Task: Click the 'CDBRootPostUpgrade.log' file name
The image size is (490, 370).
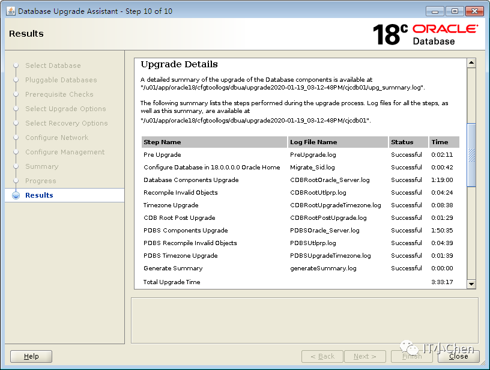Action: click(328, 218)
